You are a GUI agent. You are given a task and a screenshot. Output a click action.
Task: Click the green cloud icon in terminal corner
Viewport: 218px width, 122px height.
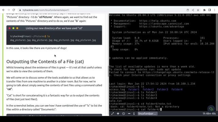pos(211,109)
